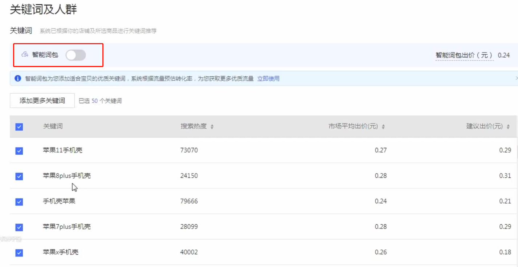Select keyword text 手机壳苹果
The height and width of the screenshot is (267, 518).
pos(59,201)
